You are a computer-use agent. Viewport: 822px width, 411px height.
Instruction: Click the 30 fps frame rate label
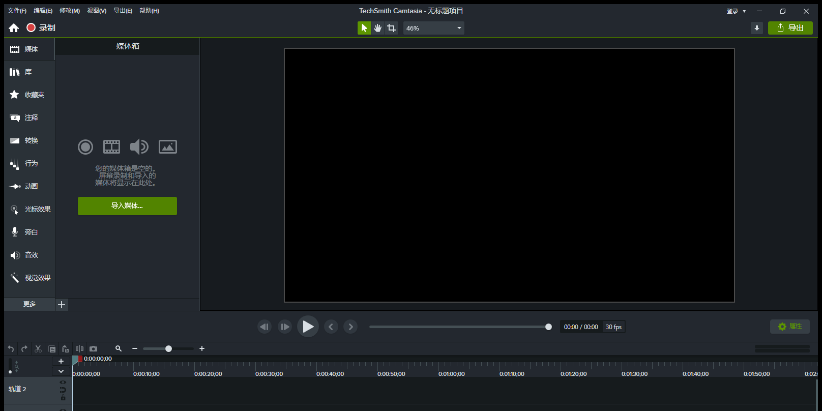(x=613, y=327)
